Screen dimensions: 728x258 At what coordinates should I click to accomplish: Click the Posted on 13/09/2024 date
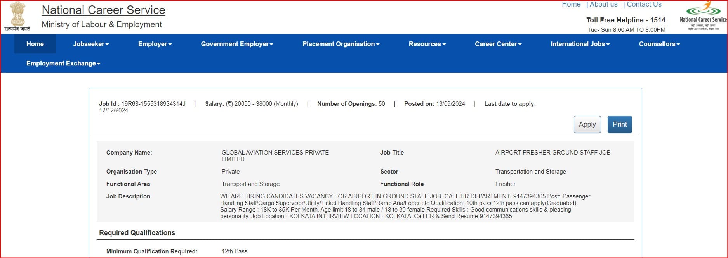point(434,104)
